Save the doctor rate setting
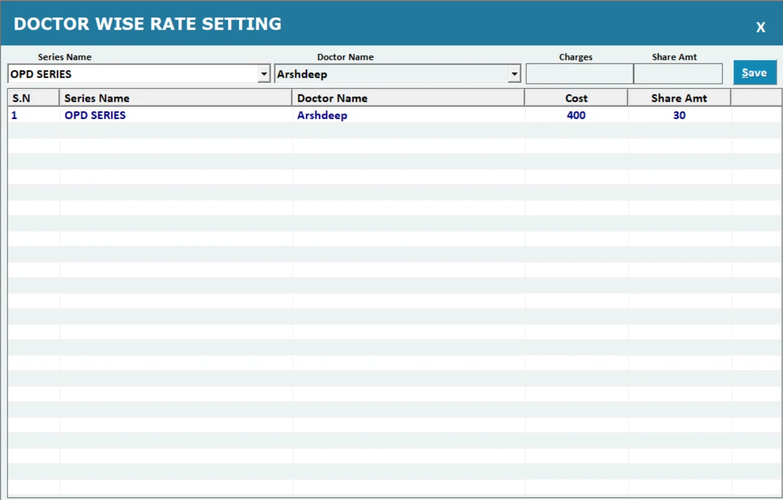The width and height of the screenshot is (783, 500). point(754,73)
